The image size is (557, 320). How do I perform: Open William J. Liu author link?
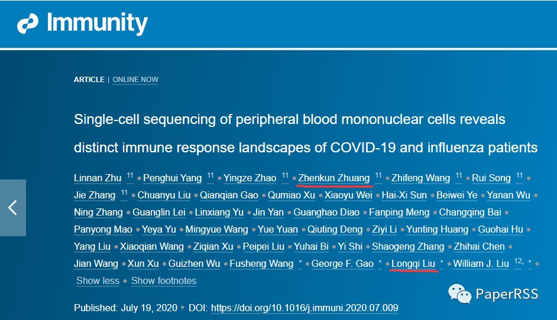(x=481, y=263)
